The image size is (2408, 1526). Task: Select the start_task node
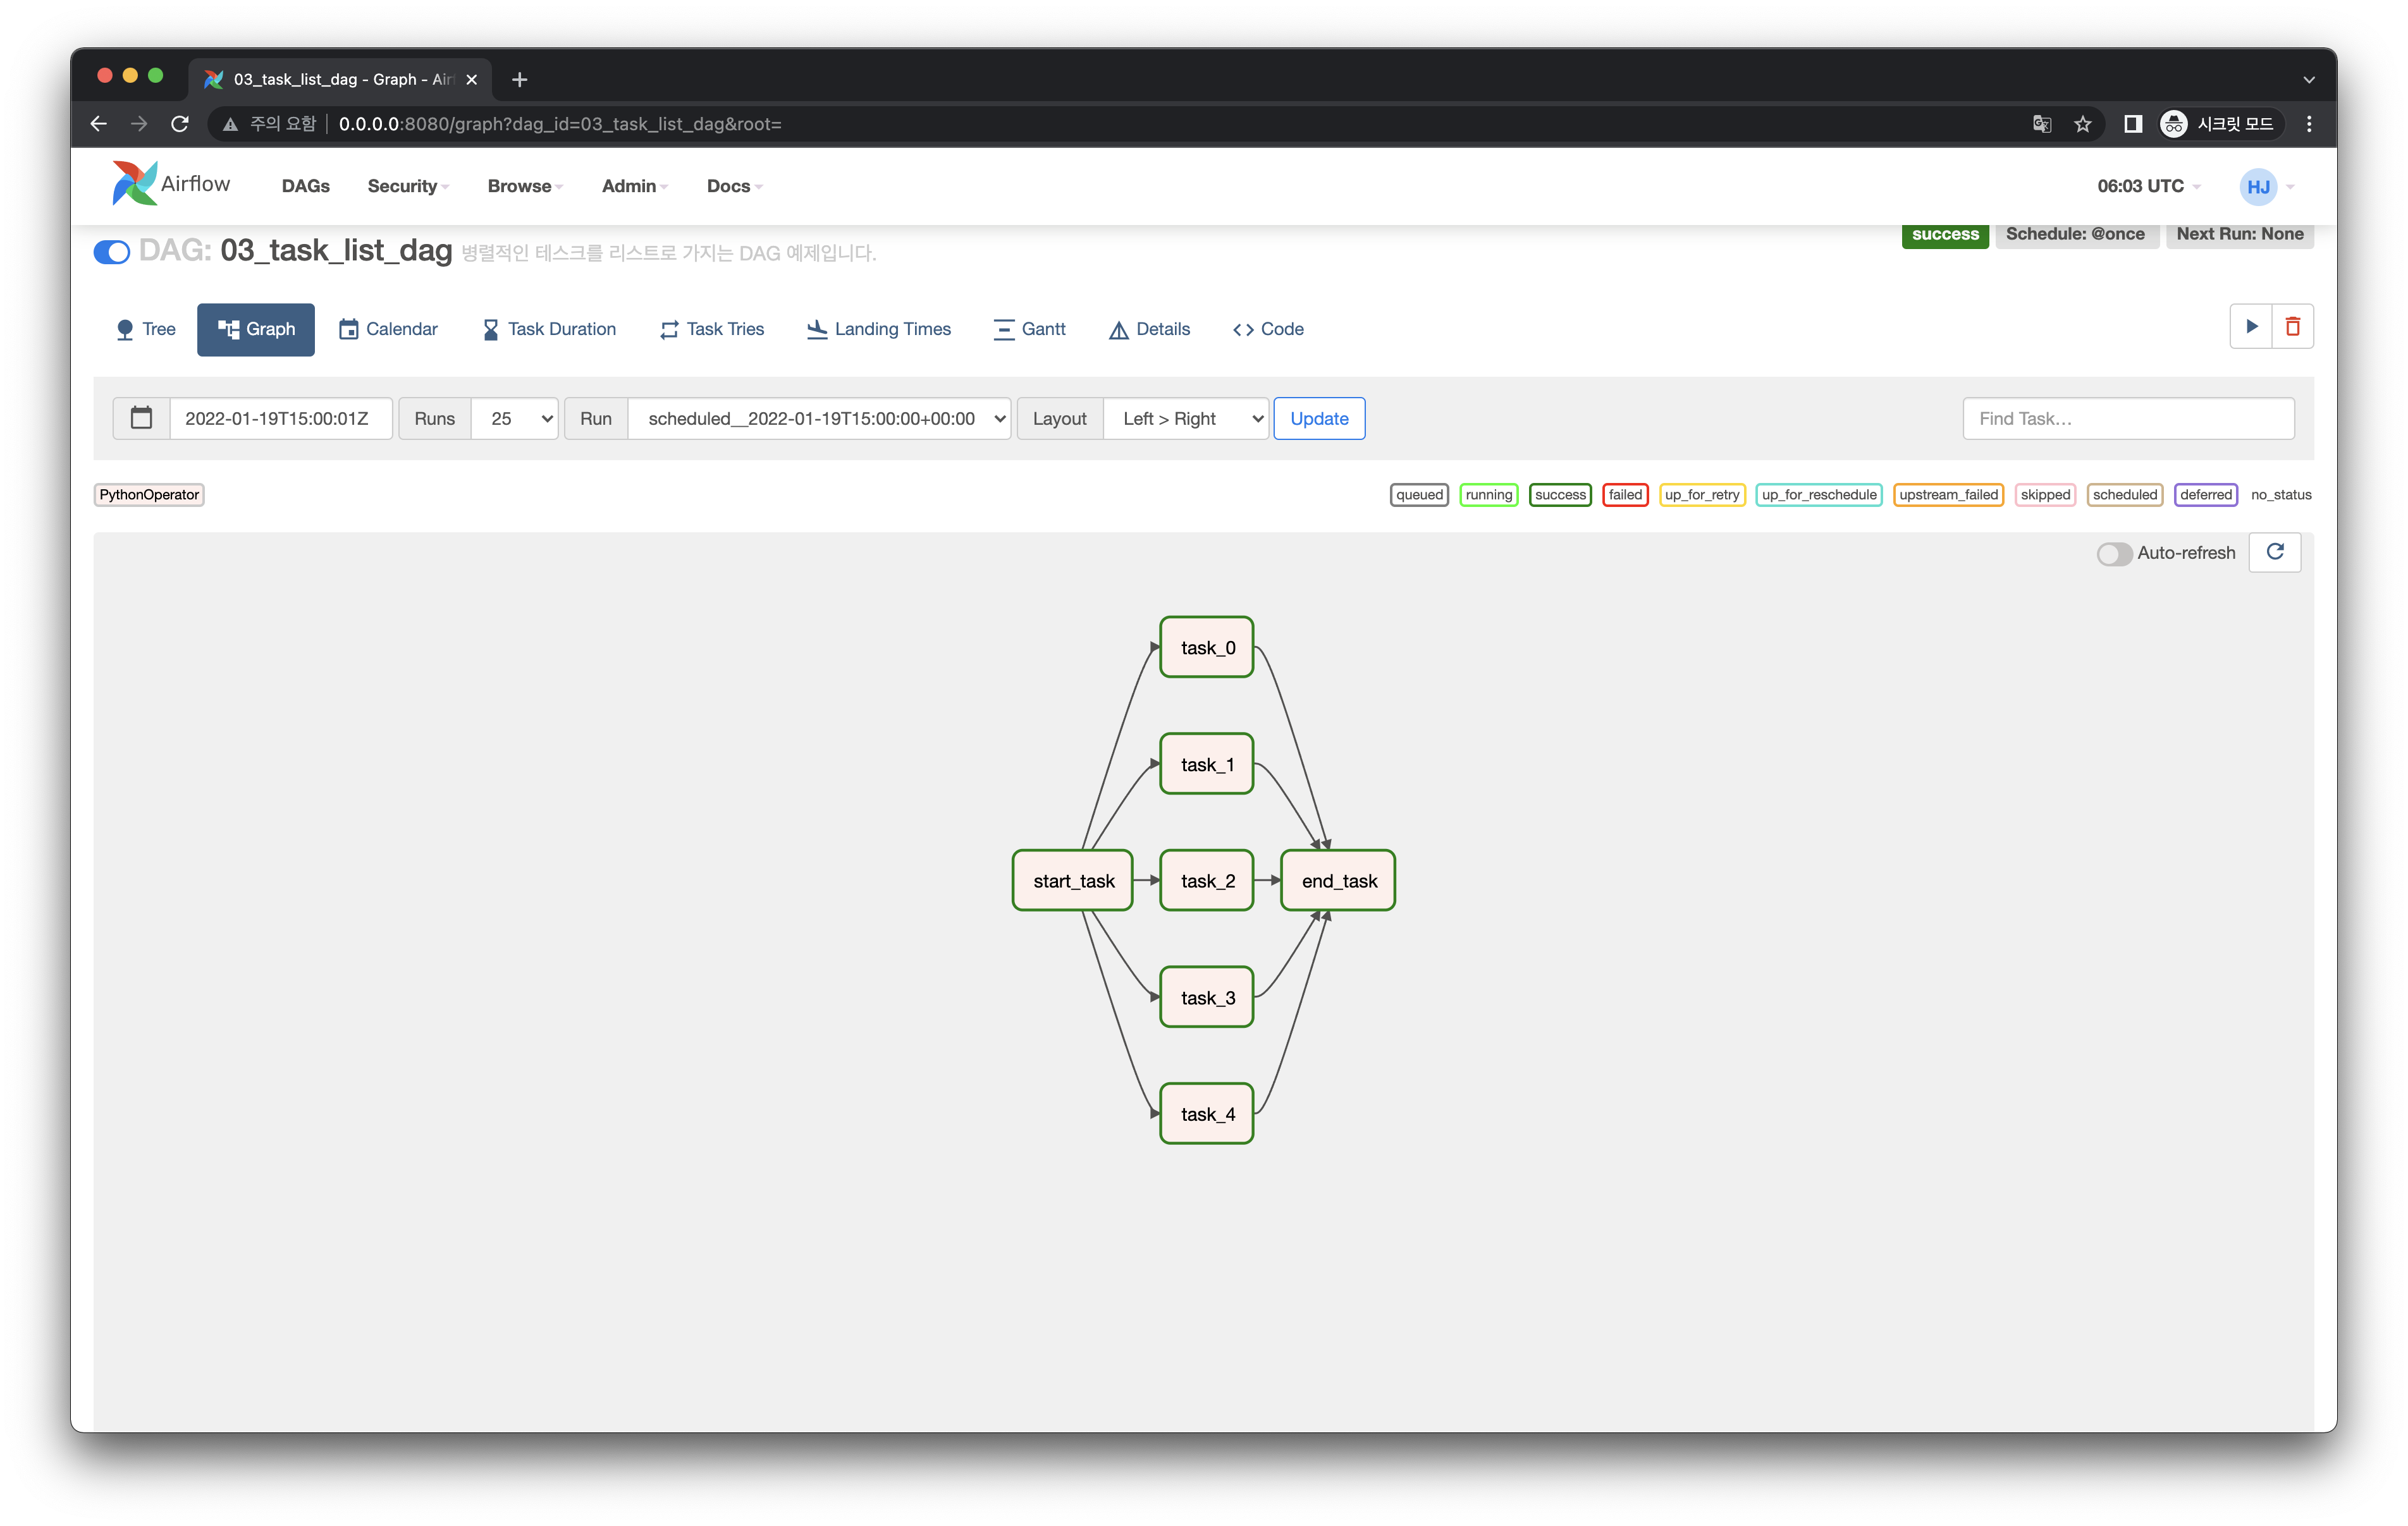pyautogui.click(x=1072, y=880)
